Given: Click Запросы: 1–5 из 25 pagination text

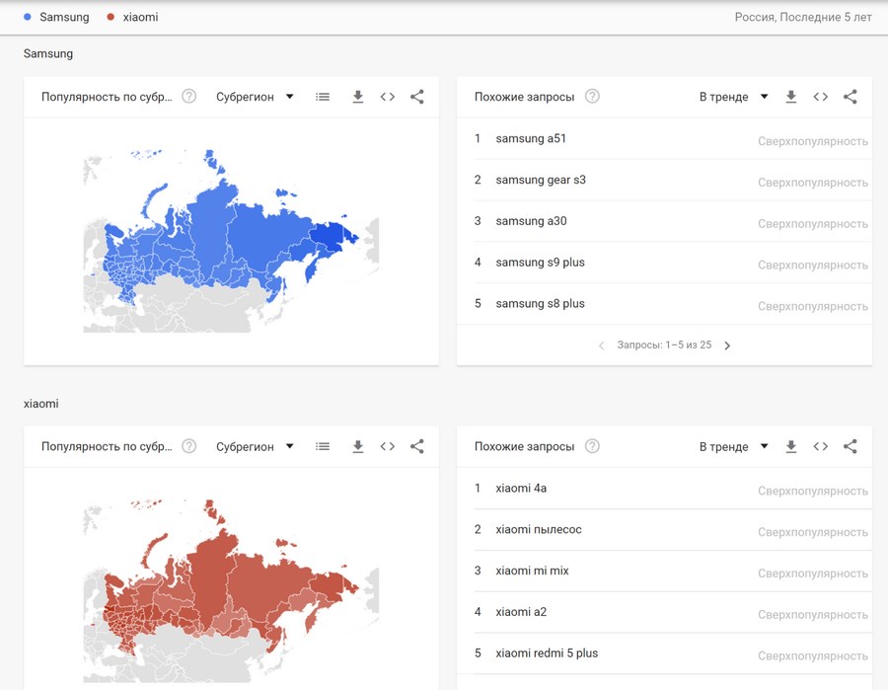Looking at the screenshot, I should point(664,345).
